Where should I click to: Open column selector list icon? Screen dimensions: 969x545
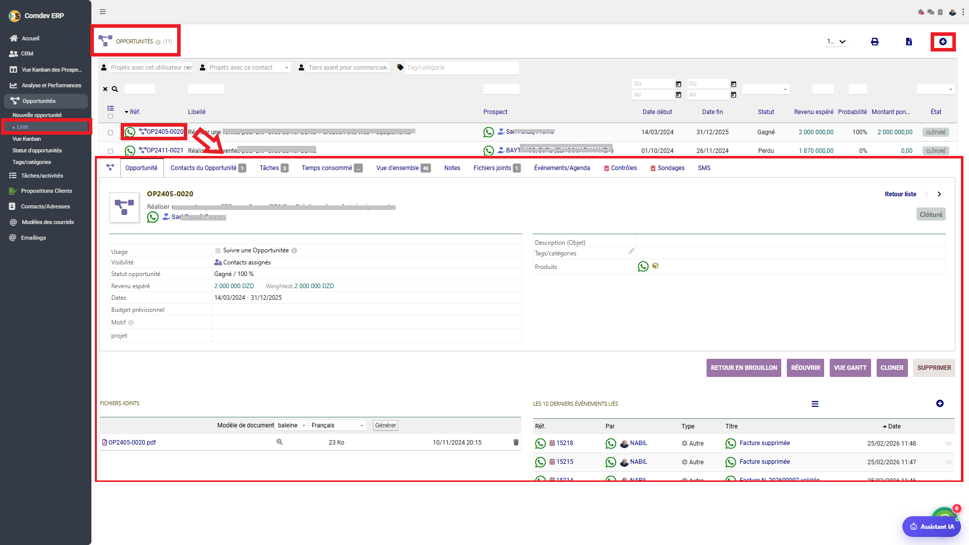coord(111,108)
